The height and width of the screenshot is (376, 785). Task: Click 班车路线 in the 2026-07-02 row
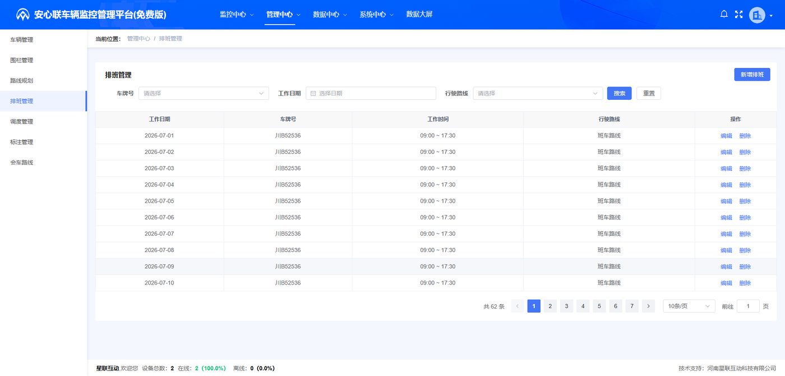click(609, 152)
